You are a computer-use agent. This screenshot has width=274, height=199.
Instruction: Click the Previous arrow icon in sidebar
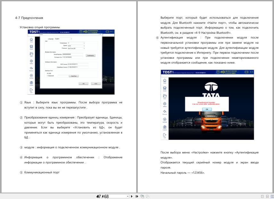coord(31,68)
